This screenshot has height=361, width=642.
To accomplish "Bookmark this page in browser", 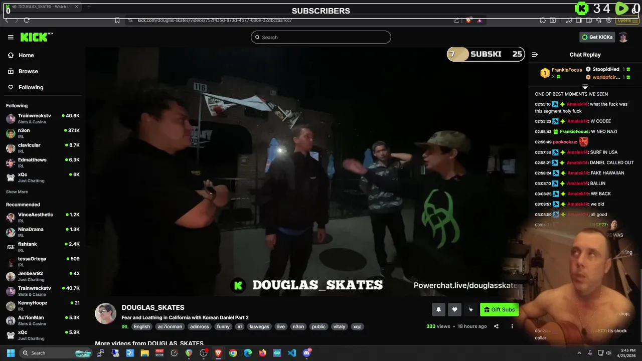I will click(x=117, y=20).
